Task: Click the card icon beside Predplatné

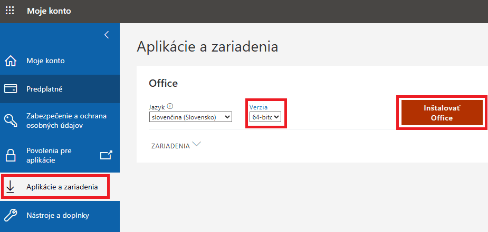Action: [x=11, y=89]
